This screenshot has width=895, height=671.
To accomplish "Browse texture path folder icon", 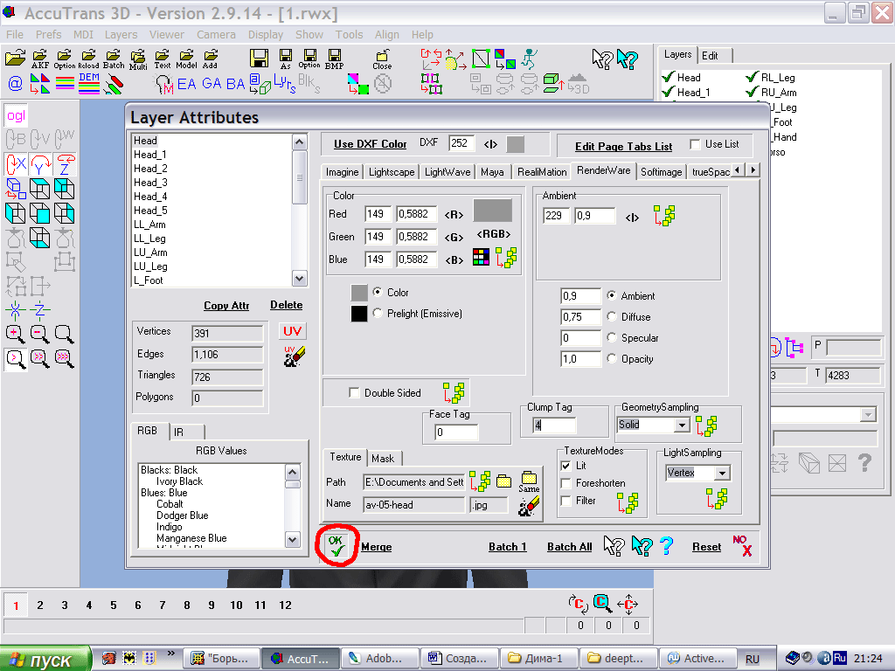I will 504,481.
